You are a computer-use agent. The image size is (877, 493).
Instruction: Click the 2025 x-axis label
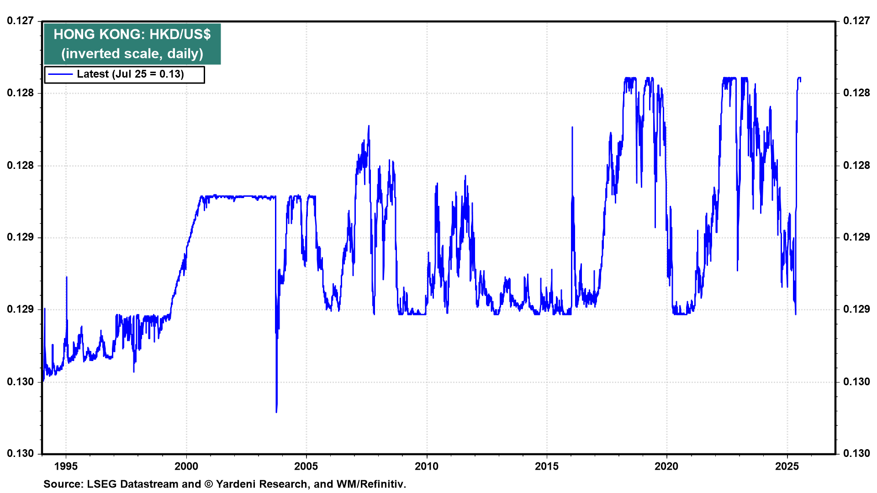point(787,467)
